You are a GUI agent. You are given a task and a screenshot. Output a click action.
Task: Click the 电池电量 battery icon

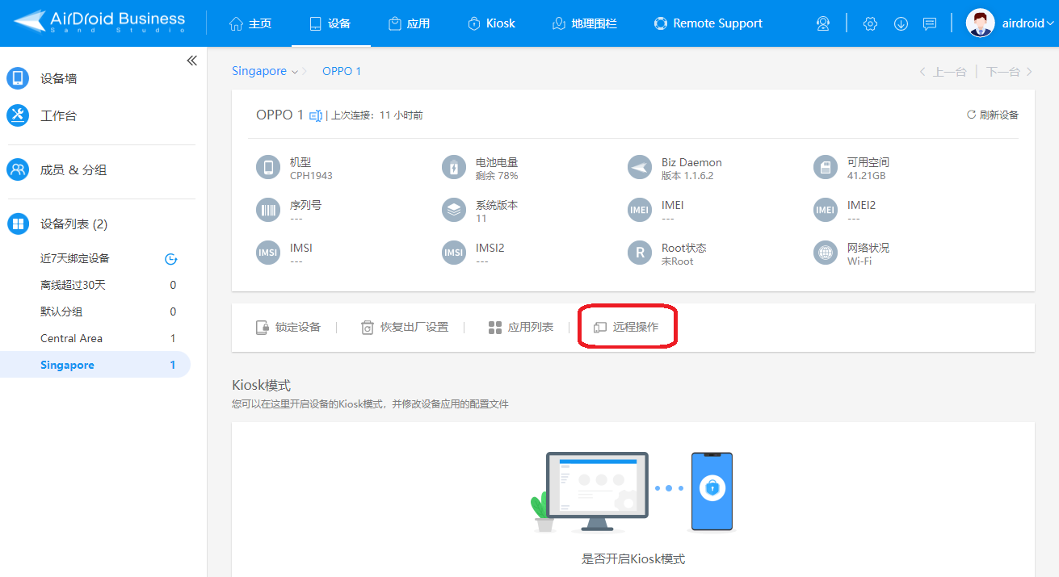click(x=454, y=168)
